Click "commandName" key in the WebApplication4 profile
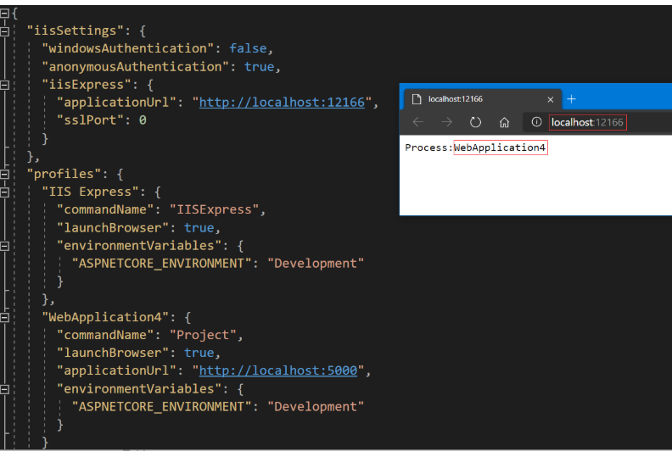 105,335
